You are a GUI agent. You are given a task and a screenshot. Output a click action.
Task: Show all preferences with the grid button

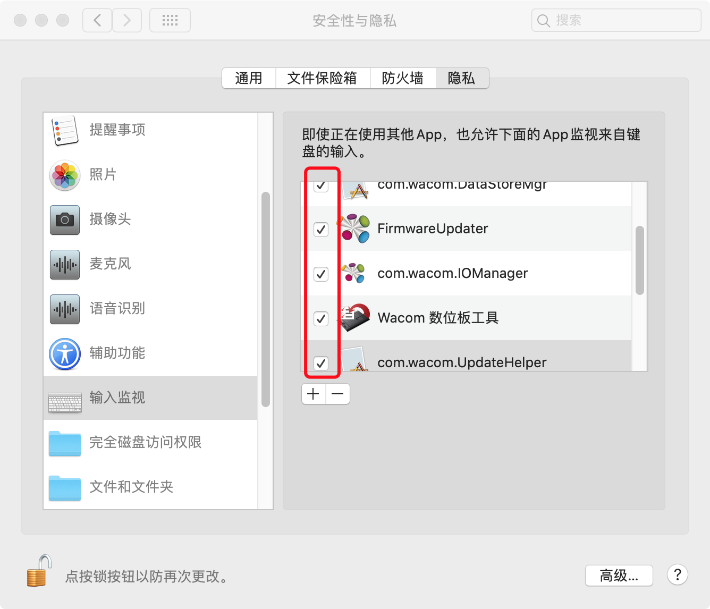[x=170, y=21]
